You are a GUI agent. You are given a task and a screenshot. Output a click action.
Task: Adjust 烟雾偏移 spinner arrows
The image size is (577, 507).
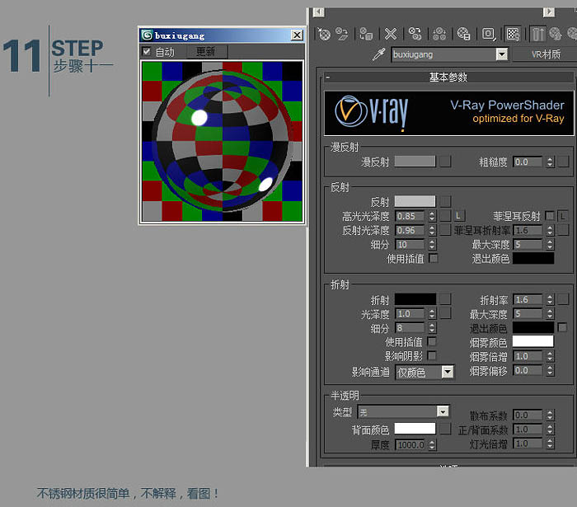[x=550, y=370]
